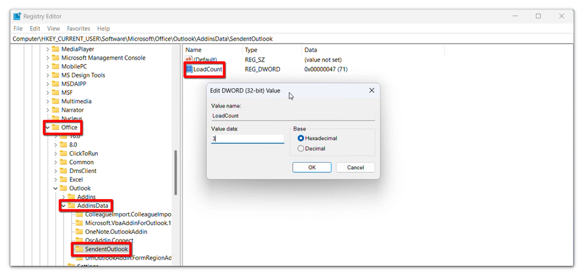Open the Help menu

coord(103,29)
